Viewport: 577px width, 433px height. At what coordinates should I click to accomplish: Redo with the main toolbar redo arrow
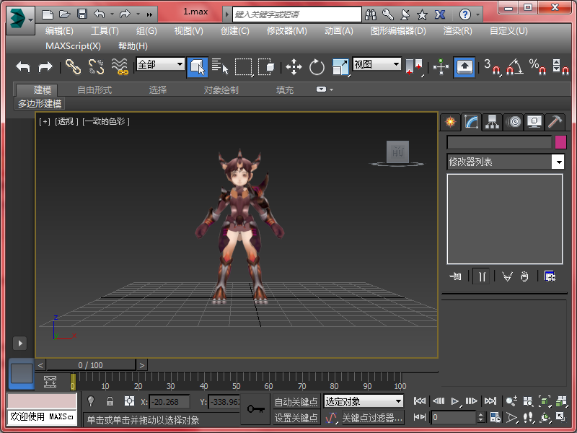[x=45, y=67]
